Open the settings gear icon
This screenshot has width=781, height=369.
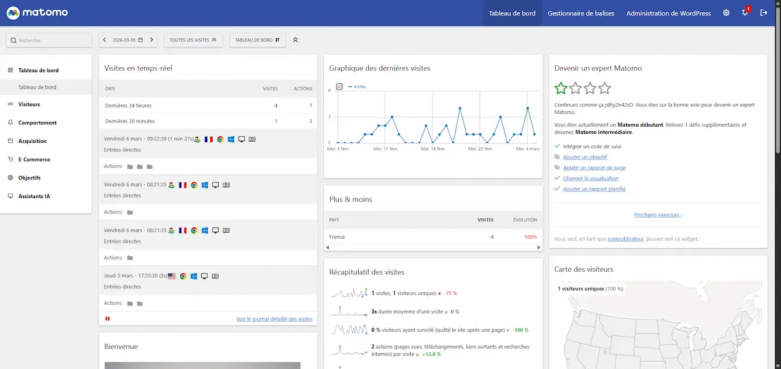tap(726, 13)
